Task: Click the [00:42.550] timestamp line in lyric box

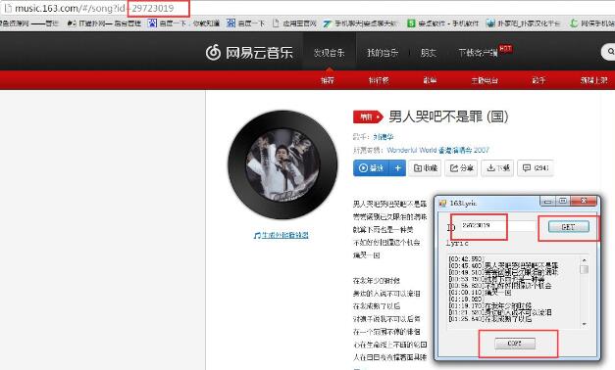Action: click(466, 258)
